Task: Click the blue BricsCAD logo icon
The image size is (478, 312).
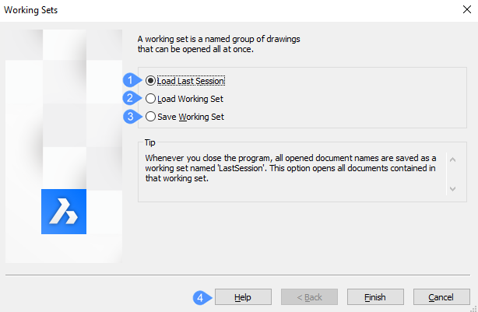Action: (63, 212)
